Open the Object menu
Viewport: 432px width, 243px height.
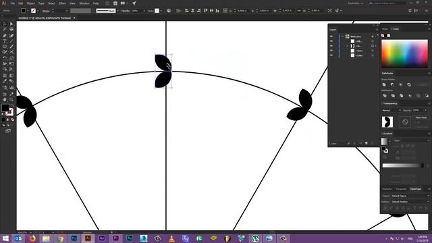pyautogui.click(x=30, y=3)
